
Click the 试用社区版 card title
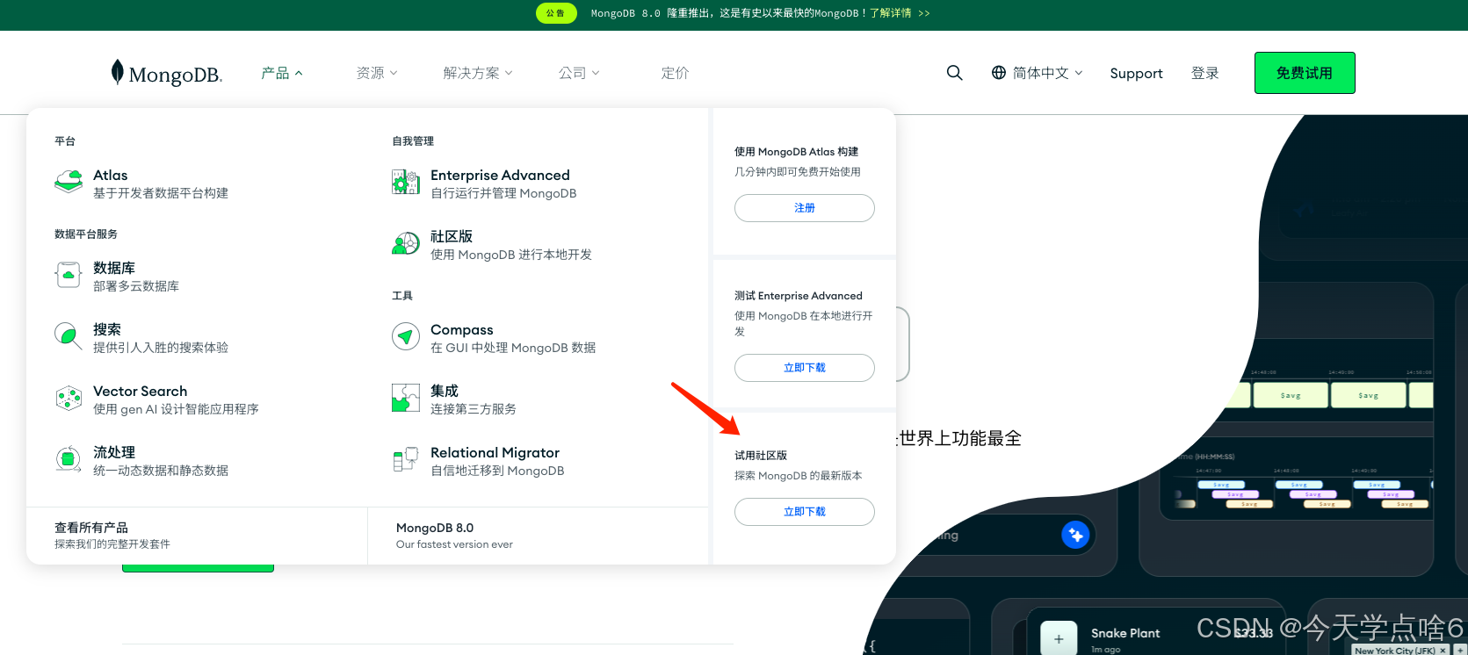pyautogui.click(x=761, y=455)
